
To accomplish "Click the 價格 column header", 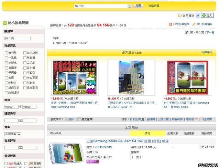I will [x=147, y=133].
